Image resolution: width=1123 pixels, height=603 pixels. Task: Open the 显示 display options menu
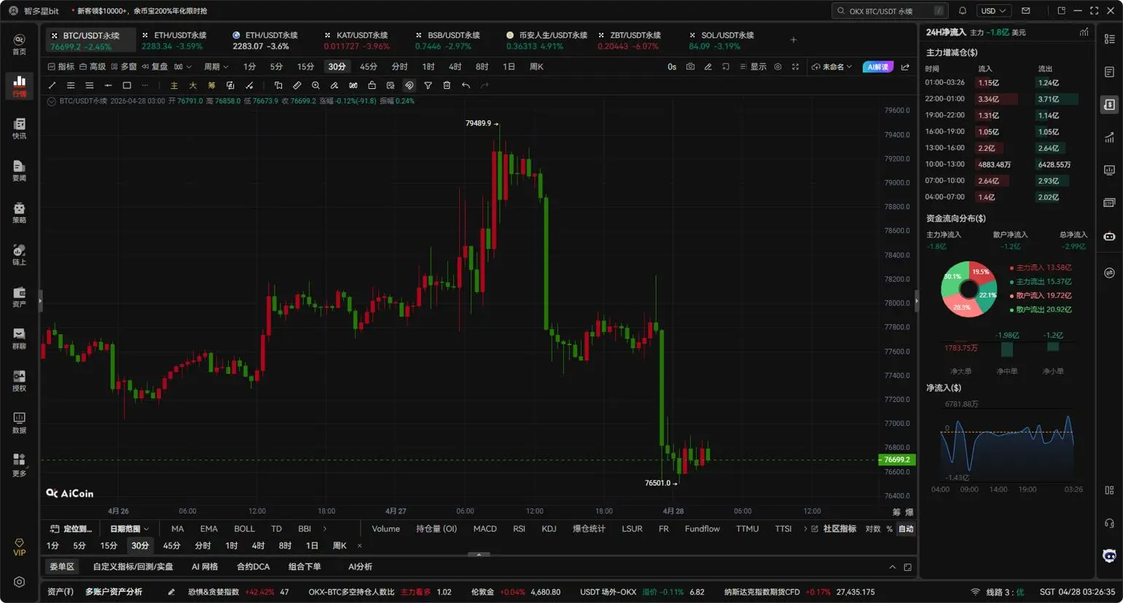[753, 66]
